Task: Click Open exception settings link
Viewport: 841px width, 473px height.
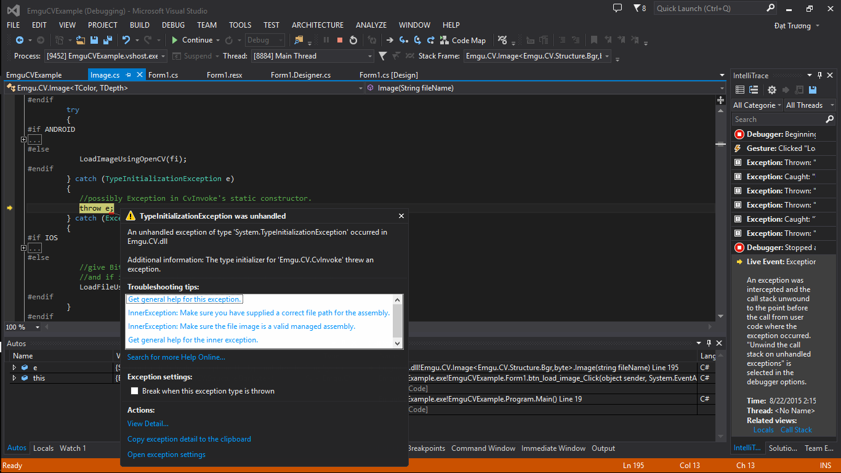Action: (166, 455)
